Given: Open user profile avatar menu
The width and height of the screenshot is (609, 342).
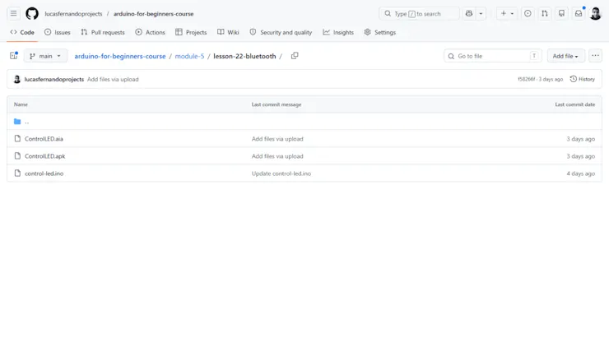Looking at the screenshot, I should click(x=595, y=14).
